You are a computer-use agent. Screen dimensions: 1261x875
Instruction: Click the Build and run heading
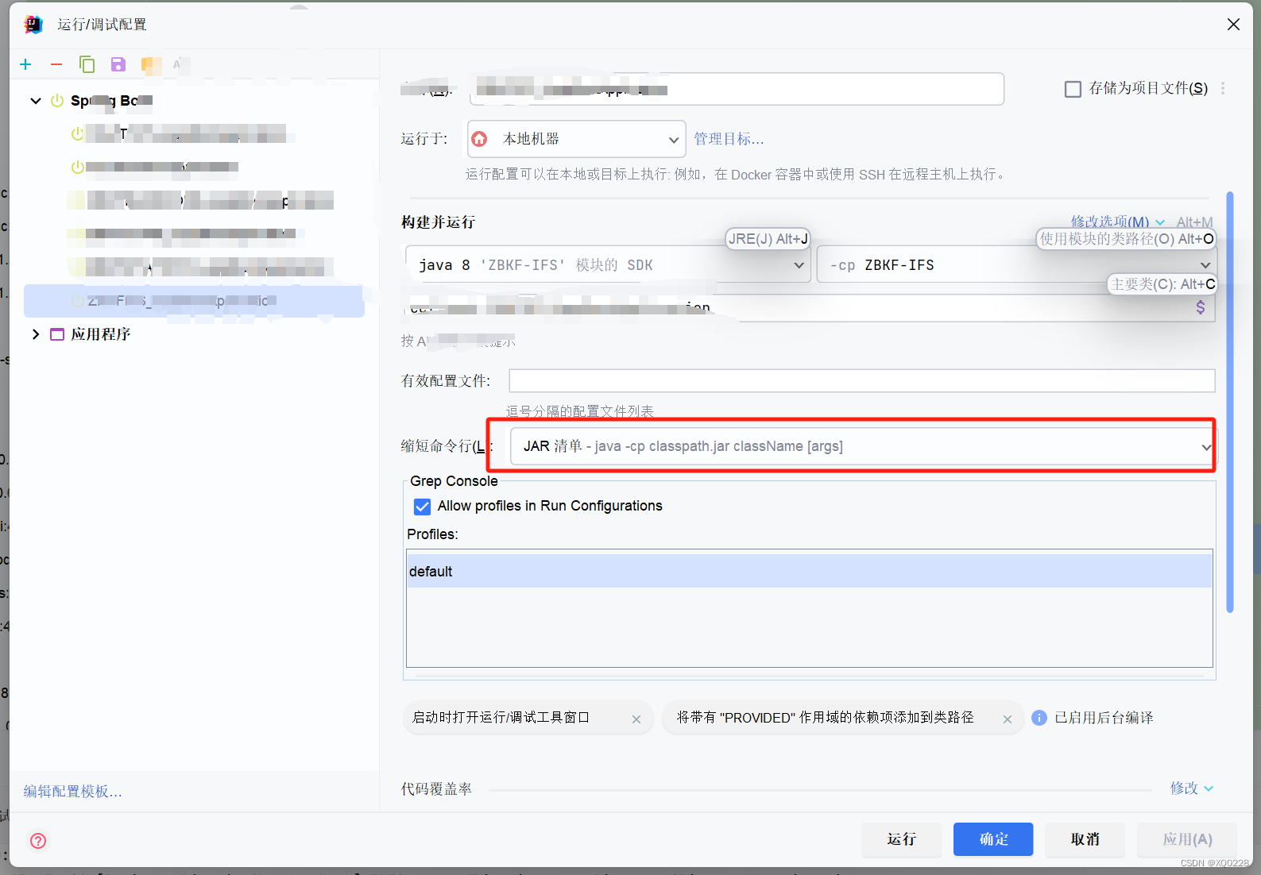tap(438, 222)
